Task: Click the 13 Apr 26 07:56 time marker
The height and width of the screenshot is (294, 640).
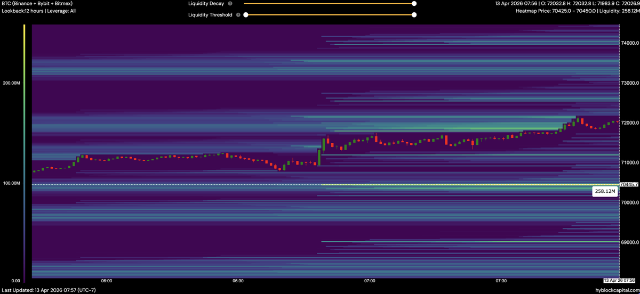Action: (619, 280)
